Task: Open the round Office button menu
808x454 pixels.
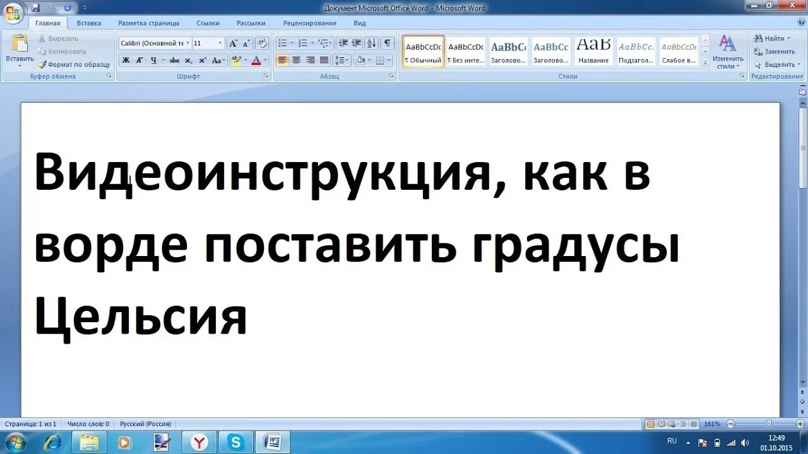Action: click(x=13, y=13)
